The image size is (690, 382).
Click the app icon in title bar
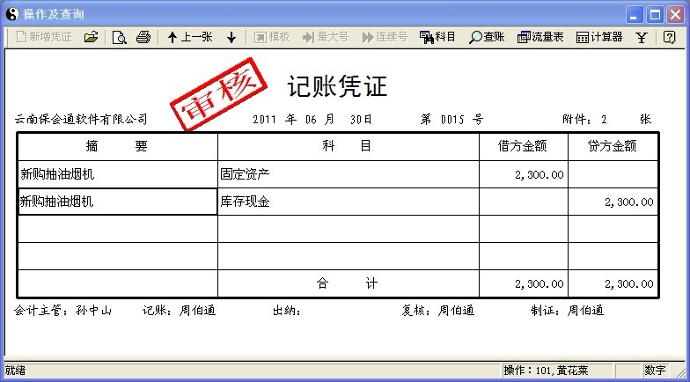tap(11, 14)
